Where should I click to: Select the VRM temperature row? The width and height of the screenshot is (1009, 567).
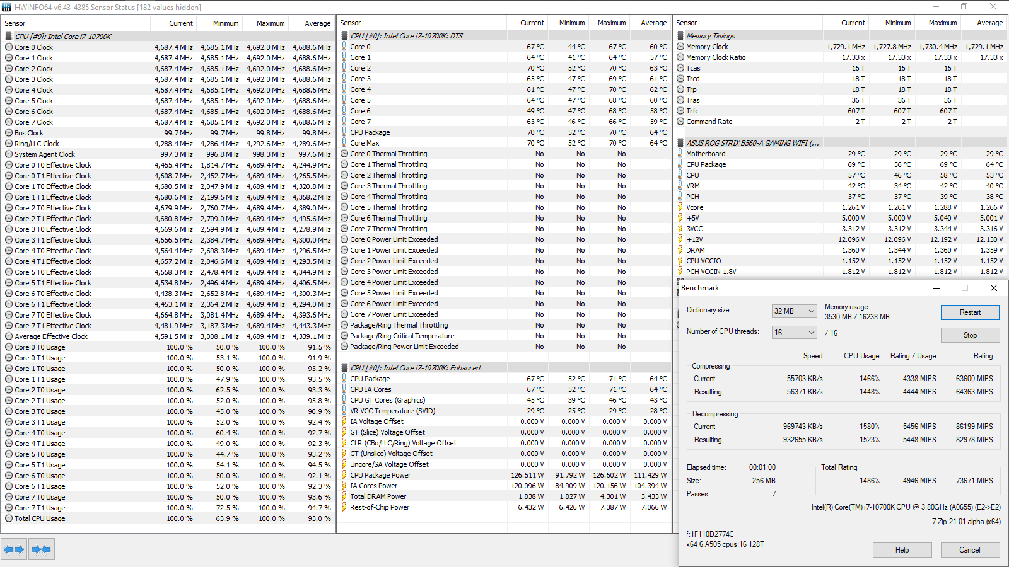coord(841,186)
